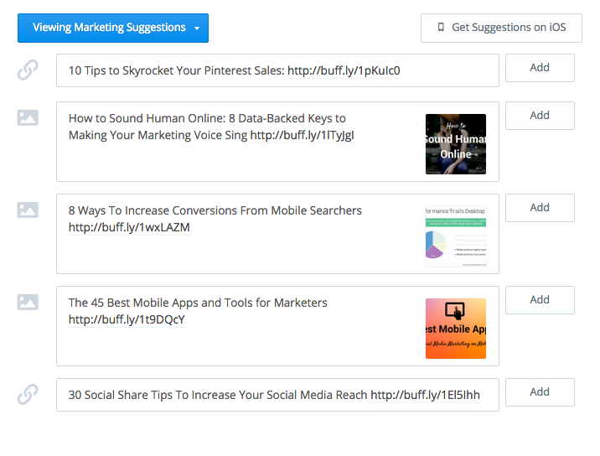Click phone icon in Get Suggestions on iOS
Screen dimensions: 600x456
(441, 27)
